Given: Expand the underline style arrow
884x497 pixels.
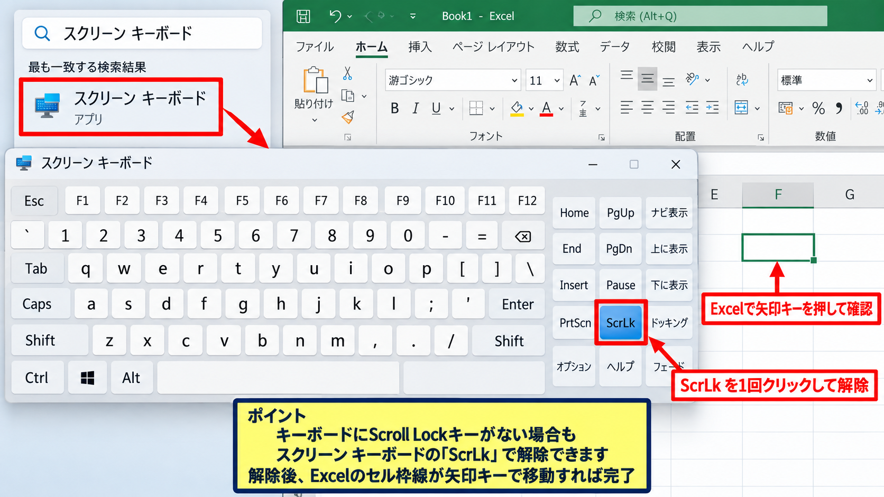Looking at the screenshot, I should click(452, 109).
